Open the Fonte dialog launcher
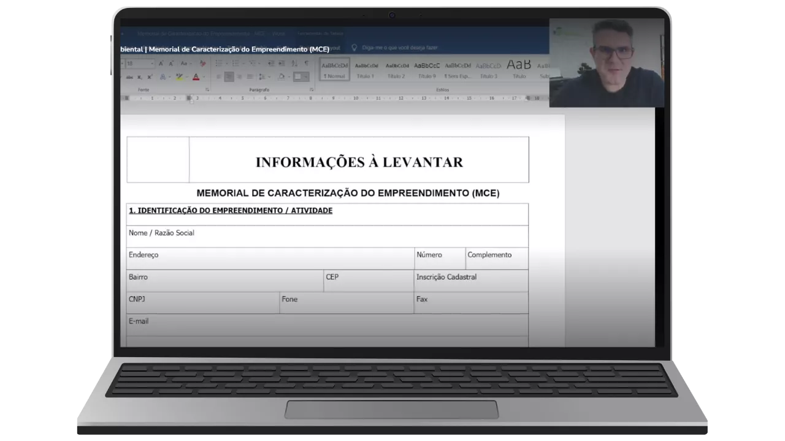This screenshot has width=785, height=441. [x=207, y=90]
